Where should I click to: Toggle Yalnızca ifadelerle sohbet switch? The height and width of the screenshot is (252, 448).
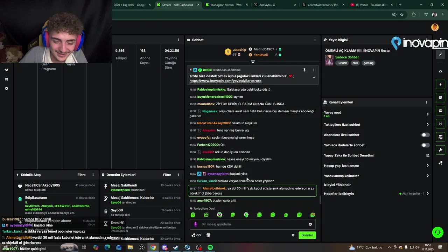[425, 145]
